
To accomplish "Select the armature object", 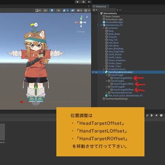I will [x=113, y=28].
